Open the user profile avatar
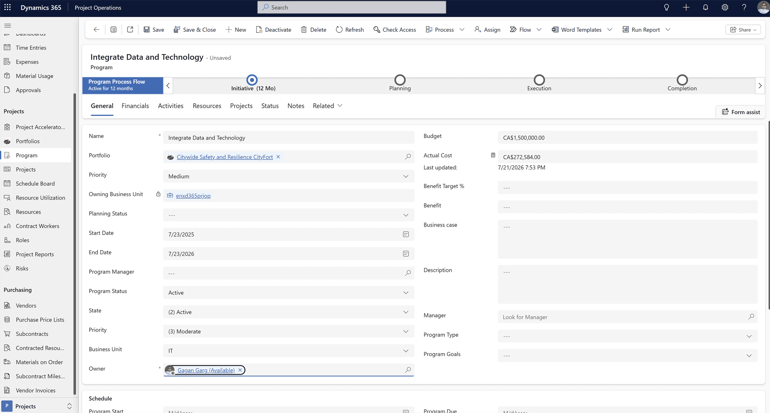This screenshot has width=770, height=413. pos(763,7)
